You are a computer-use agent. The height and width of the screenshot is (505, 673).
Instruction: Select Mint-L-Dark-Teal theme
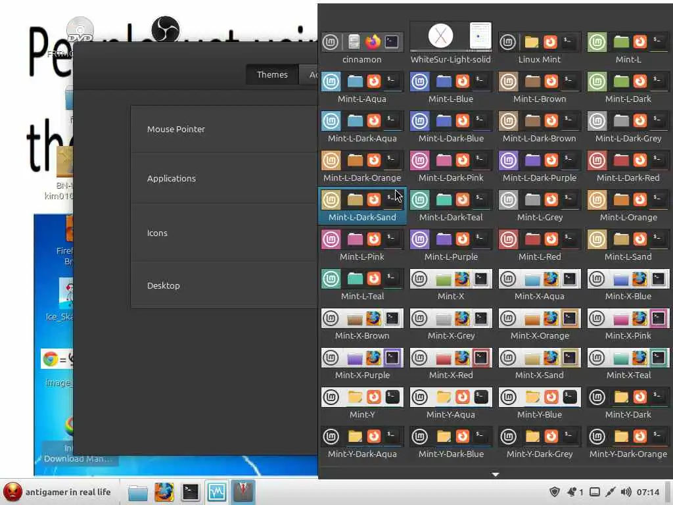coord(451,200)
